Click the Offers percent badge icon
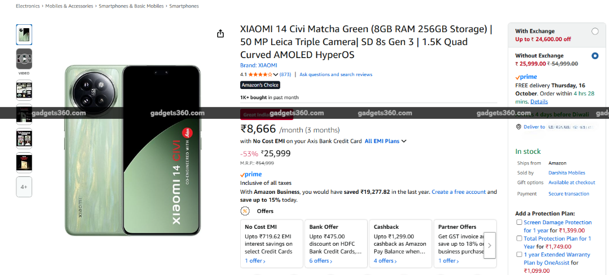 tap(245, 211)
